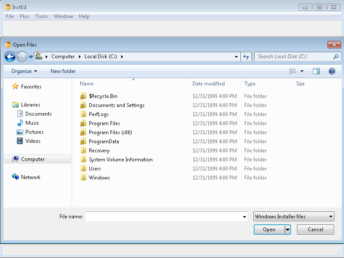Open the Organize dropdown

point(24,71)
